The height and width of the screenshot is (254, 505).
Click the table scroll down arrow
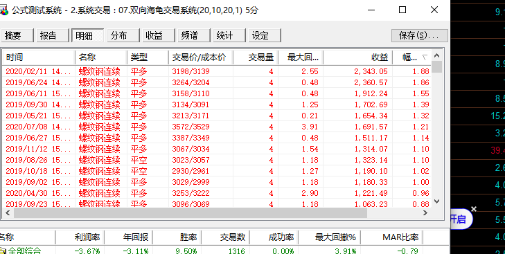(436, 201)
